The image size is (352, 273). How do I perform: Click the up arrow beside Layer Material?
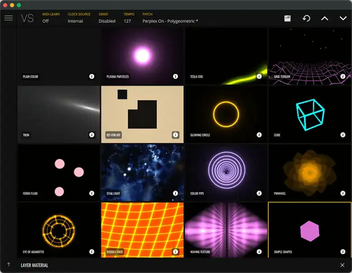9,265
